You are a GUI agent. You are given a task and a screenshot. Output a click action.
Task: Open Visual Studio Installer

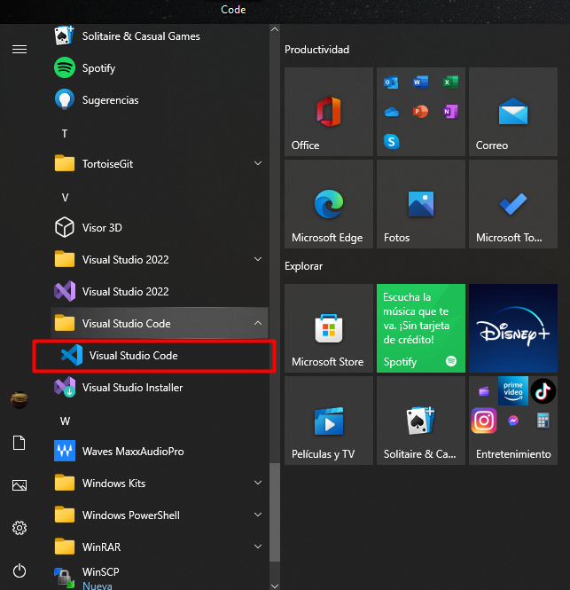(132, 388)
